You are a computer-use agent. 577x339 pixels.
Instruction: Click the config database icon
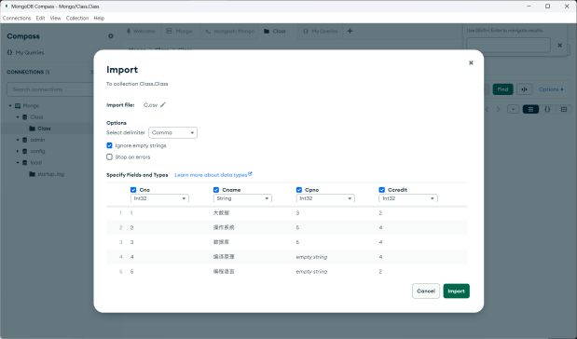(24, 152)
